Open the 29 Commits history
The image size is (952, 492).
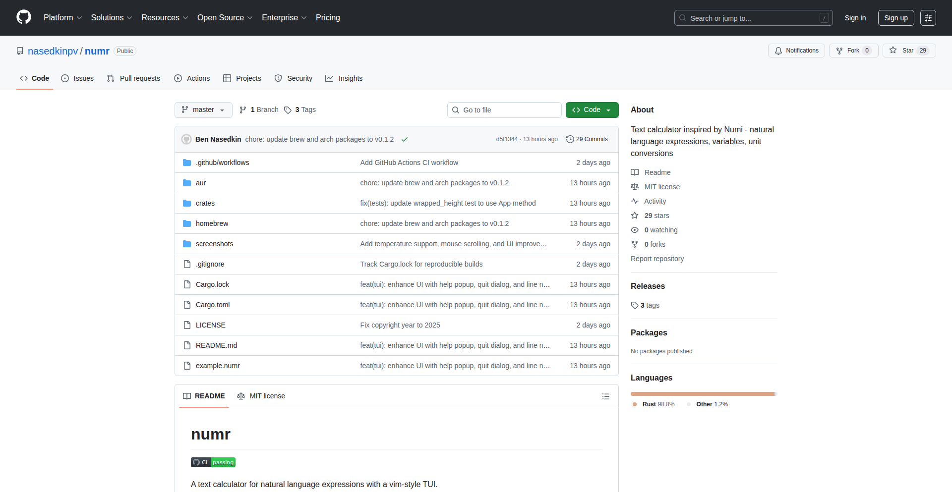(x=587, y=139)
